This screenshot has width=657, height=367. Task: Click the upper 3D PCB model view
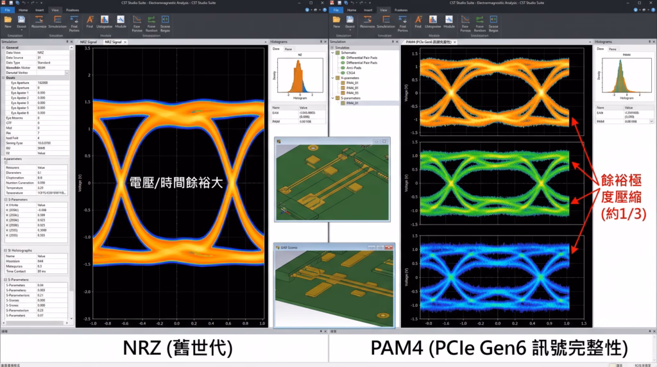332,183
